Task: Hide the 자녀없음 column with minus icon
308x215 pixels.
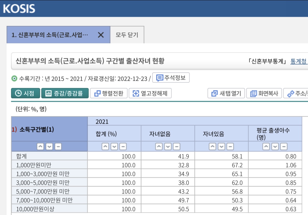Action: [x=176, y=146]
